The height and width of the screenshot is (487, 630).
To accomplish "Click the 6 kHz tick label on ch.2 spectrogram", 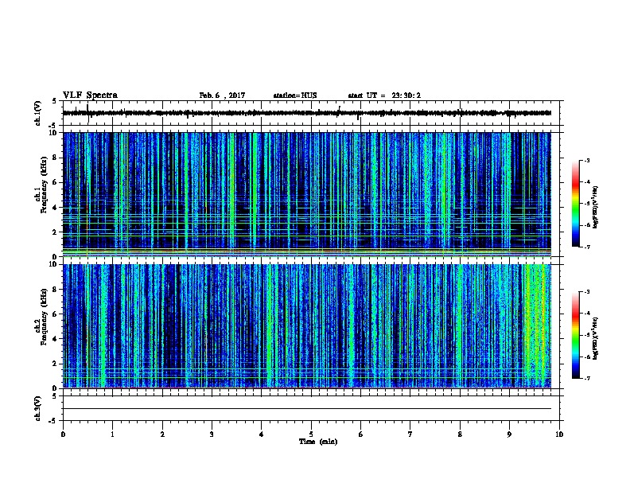I will pos(55,314).
